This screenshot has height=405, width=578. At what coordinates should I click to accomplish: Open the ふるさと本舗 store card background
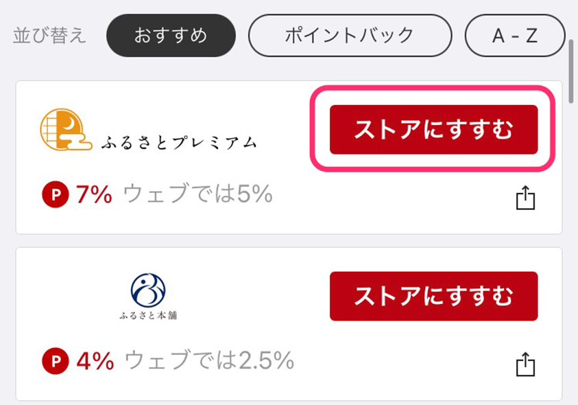coord(289,324)
